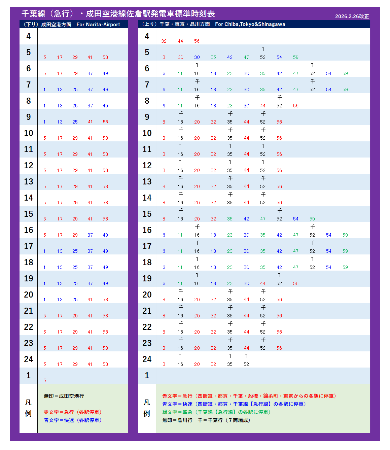Click the 52 departure in upbound hour 24
This screenshot has height=450, width=390.
click(x=246, y=364)
